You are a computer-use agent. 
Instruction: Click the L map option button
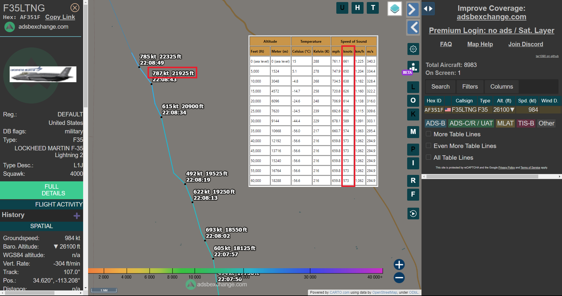tap(413, 87)
